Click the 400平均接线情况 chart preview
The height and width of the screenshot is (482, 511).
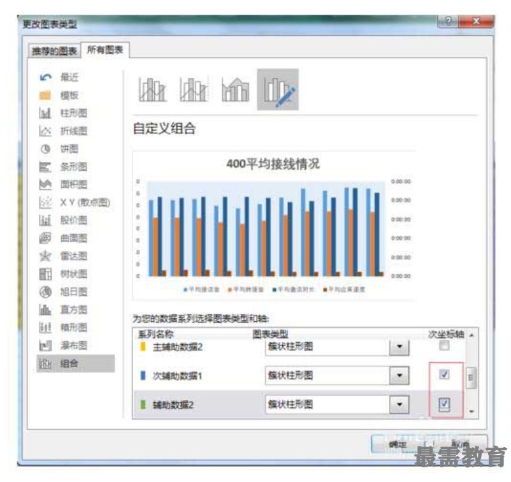tap(273, 225)
